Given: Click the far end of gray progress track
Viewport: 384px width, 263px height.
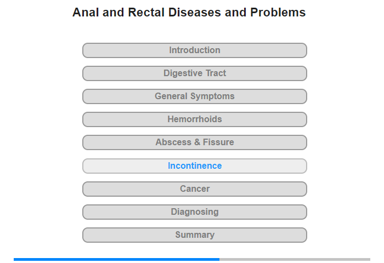Looking at the screenshot, I should tap(369, 259).
